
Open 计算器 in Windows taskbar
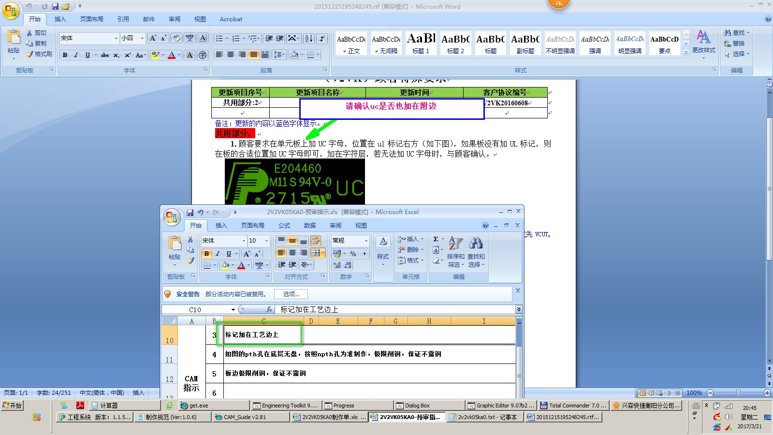[125, 406]
